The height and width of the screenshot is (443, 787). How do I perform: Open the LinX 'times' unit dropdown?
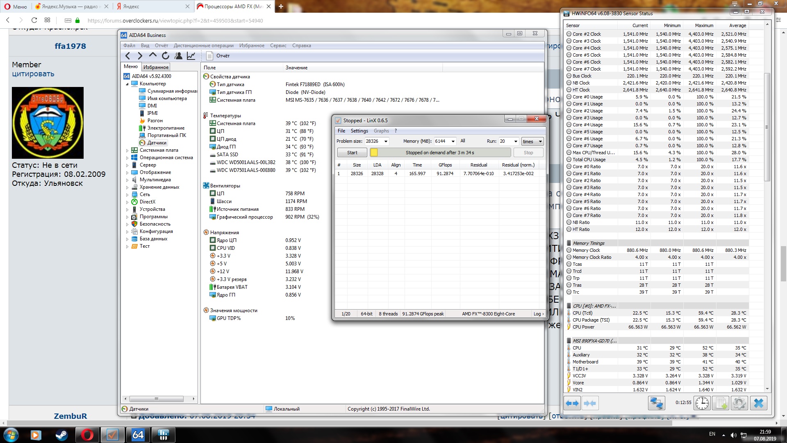540,142
